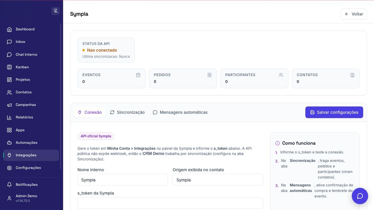Click the version v1.14.72.0 label

(x=23, y=201)
